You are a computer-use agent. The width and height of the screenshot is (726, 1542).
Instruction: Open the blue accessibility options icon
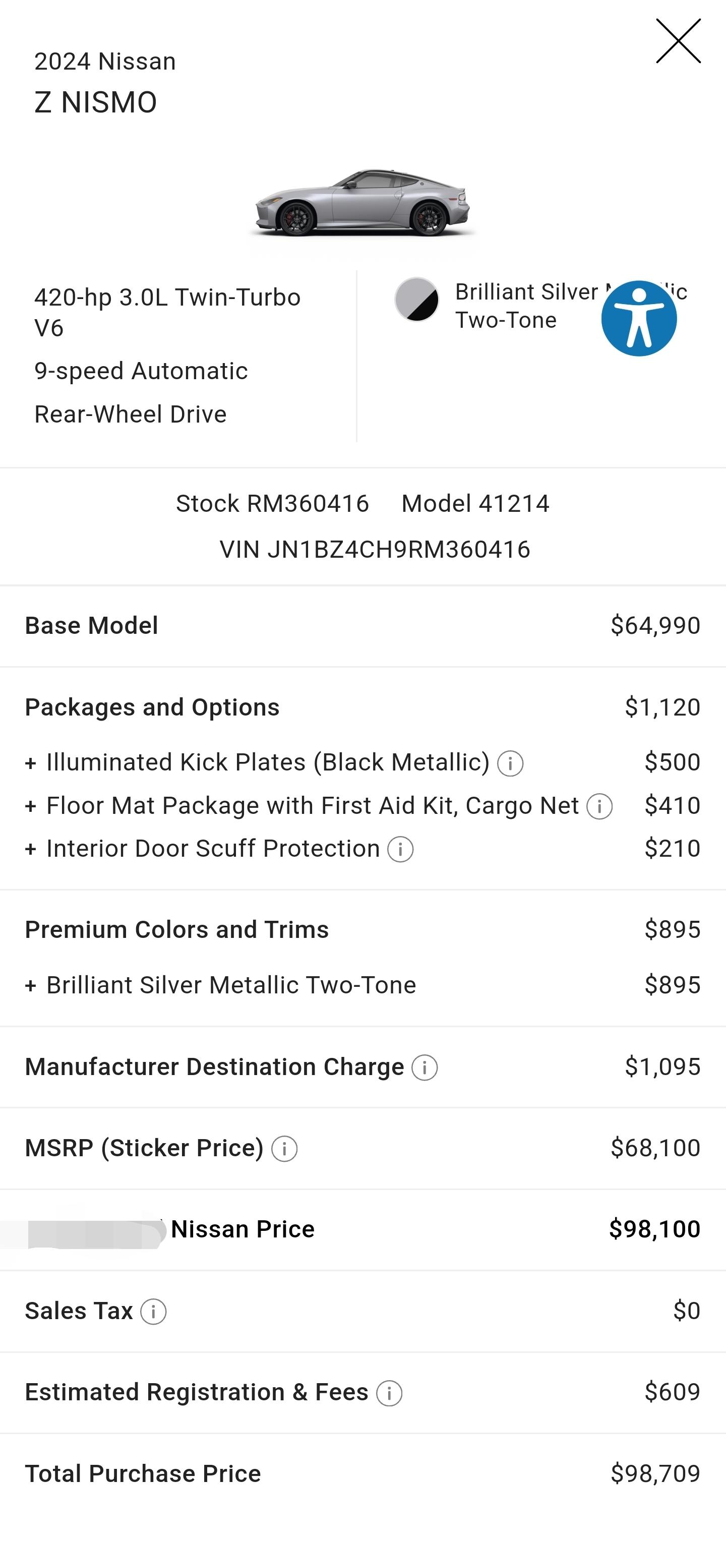[639, 317]
